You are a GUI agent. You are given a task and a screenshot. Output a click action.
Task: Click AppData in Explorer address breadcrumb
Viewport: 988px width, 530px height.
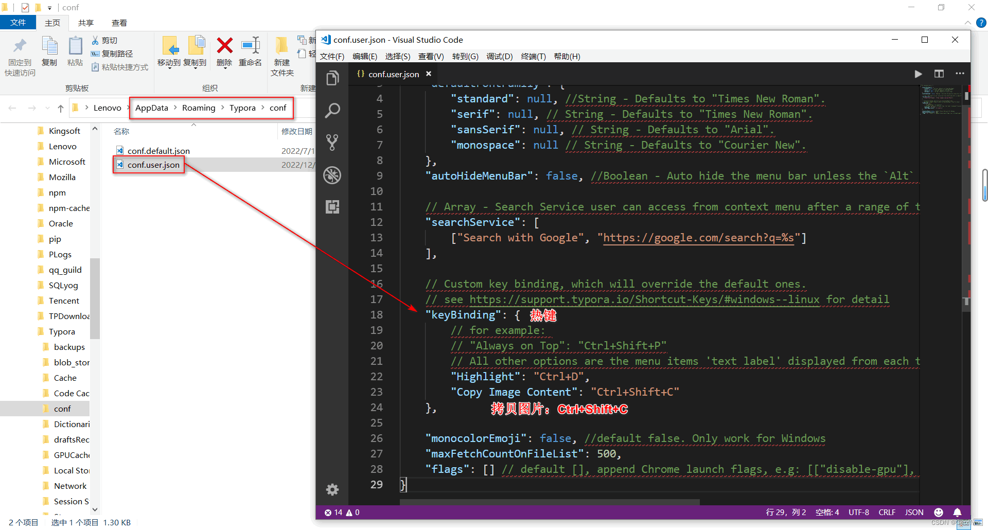point(152,108)
